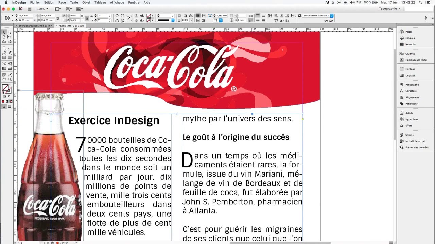Open the Tableau menu

(x=100, y=2)
